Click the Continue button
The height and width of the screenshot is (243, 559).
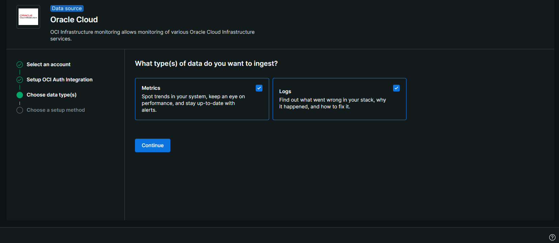click(x=152, y=145)
